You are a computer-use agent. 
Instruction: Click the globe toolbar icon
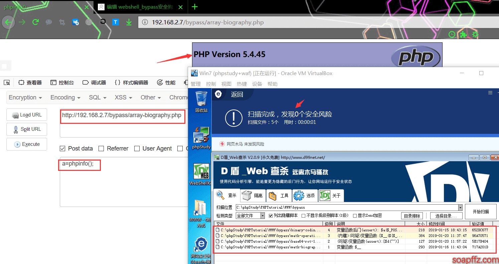pos(89,22)
